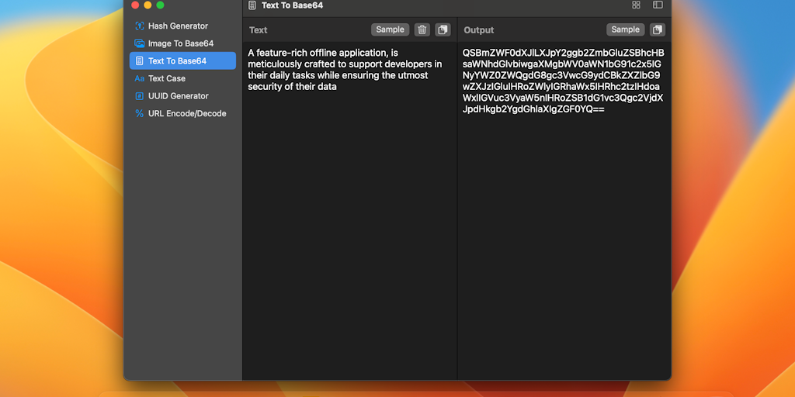Load sample in the Output panel

[x=625, y=29]
